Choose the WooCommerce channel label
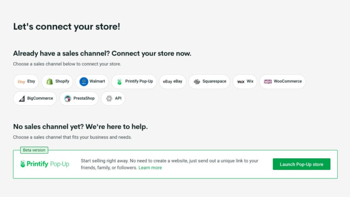 point(287,81)
